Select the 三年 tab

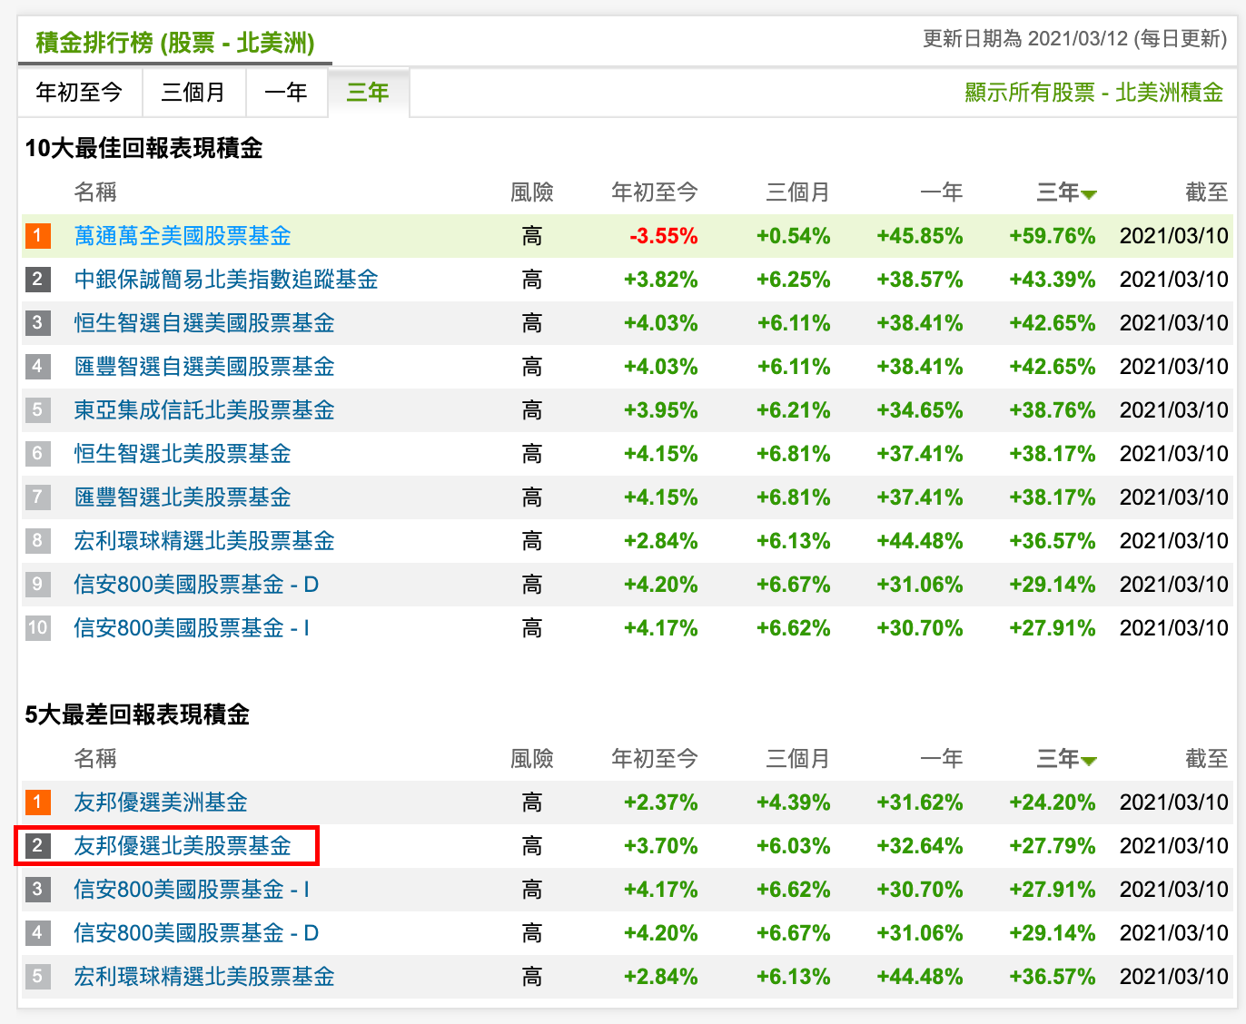pos(368,93)
